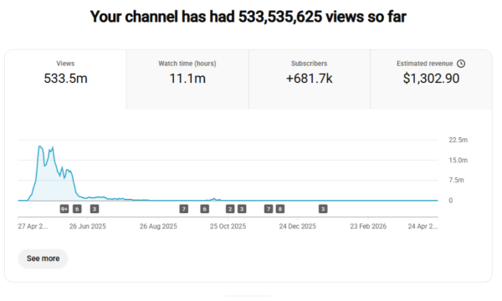Open the 6 videos marker before 25 Oct 2025

[205, 209]
